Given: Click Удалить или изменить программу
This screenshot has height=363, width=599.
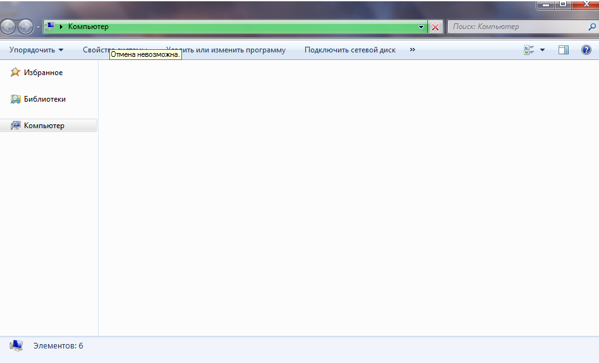Looking at the screenshot, I should coord(226,50).
